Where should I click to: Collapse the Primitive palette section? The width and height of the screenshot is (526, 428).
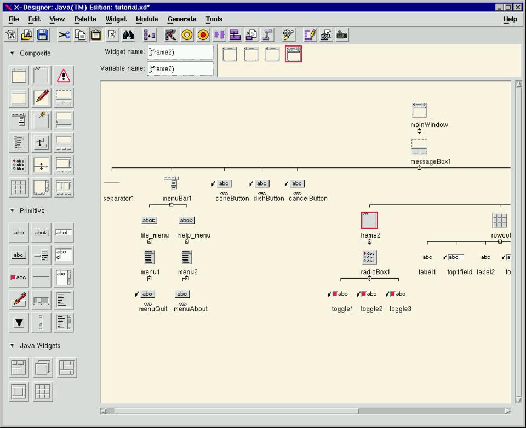click(x=13, y=211)
